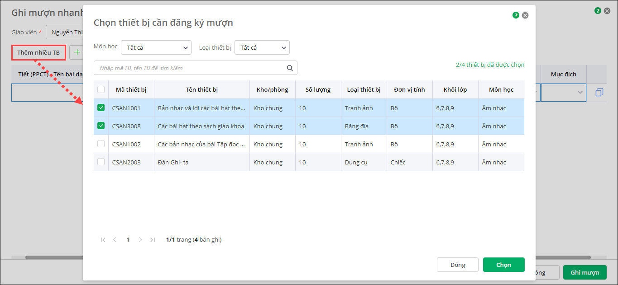The image size is (618, 285).
Task: Click the device search input field
Action: 190,68
